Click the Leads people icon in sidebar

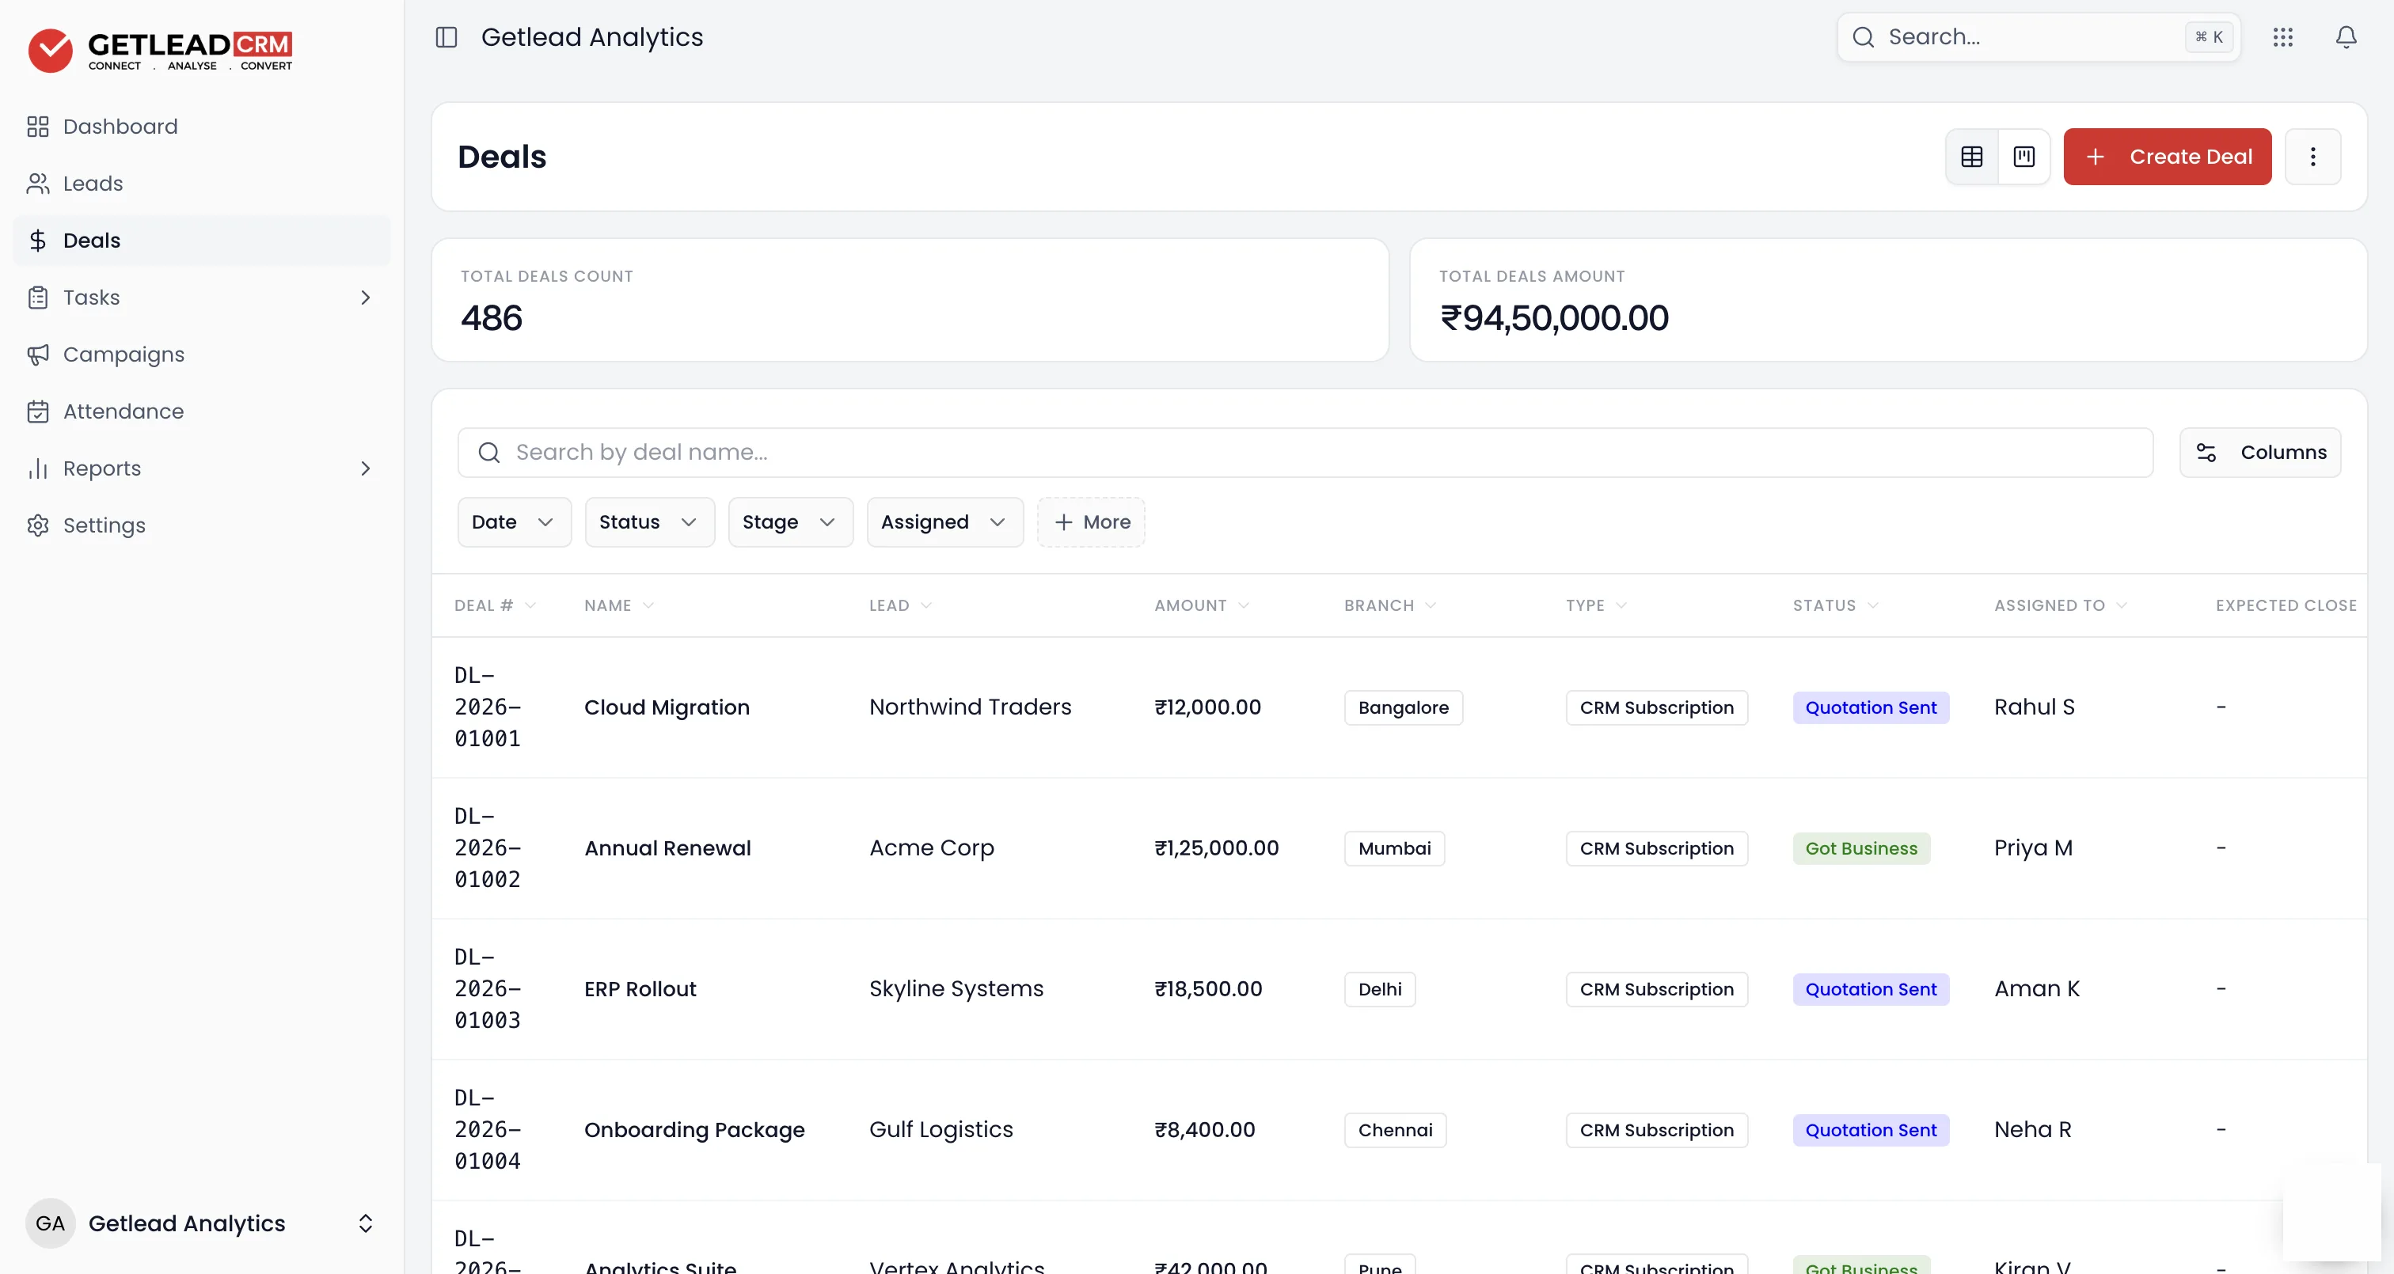click(x=38, y=183)
